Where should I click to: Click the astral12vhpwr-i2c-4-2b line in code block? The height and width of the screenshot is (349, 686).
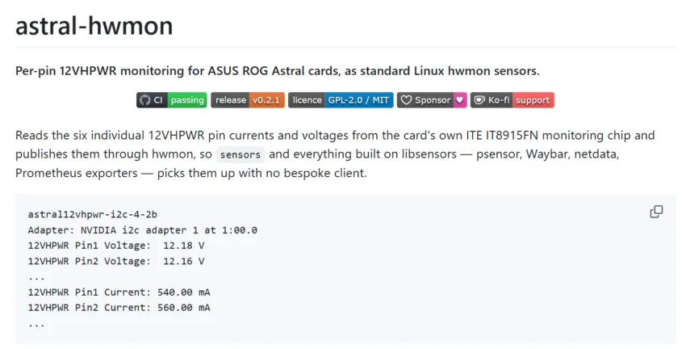(92, 214)
